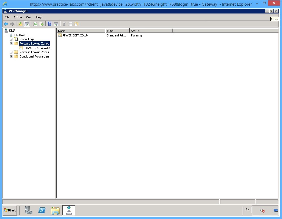Open Windows PowerShell from the taskbar
This screenshot has height=219, width=282.
[x=42, y=210]
